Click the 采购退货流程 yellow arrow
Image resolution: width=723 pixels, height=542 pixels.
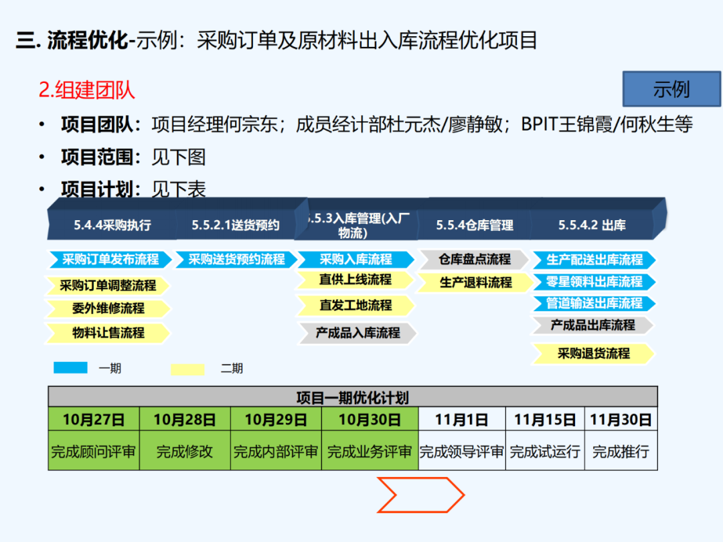(x=593, y=353)
